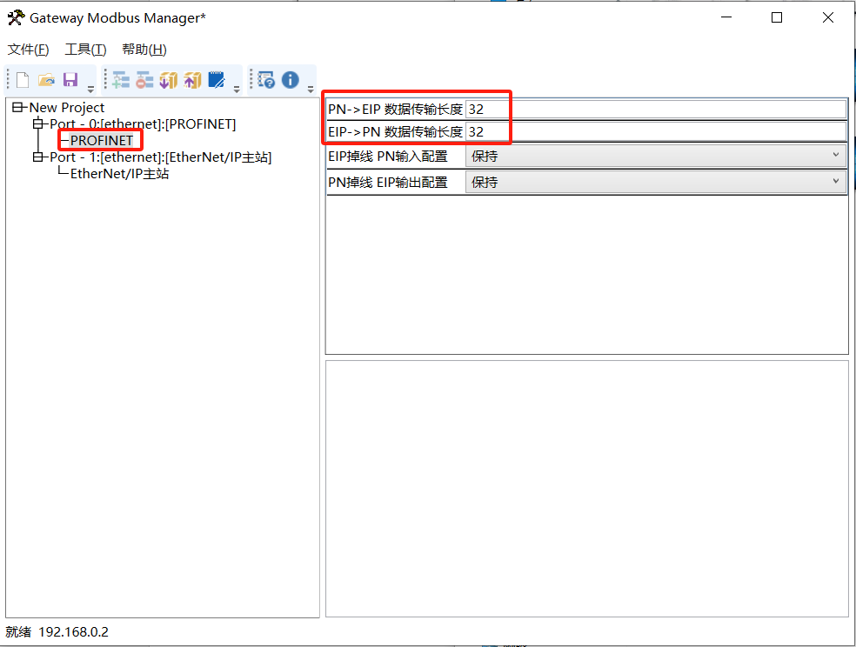
Task: Click the upload configuration box icon
Action: click(193, 80)
